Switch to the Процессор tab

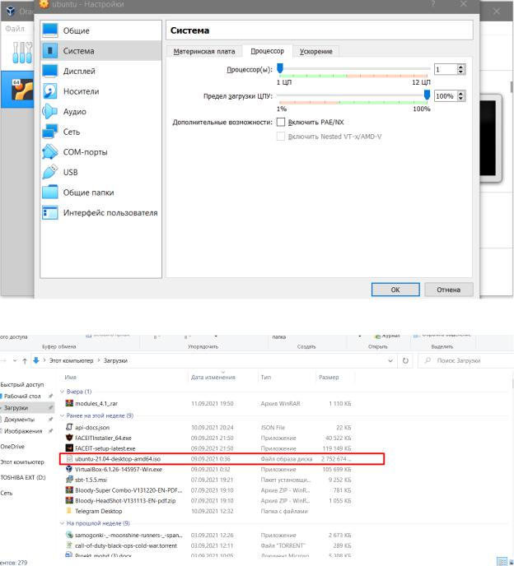(x=267, y=51)
